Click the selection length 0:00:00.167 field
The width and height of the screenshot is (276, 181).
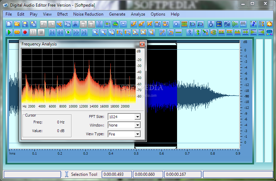coord(183,174)
